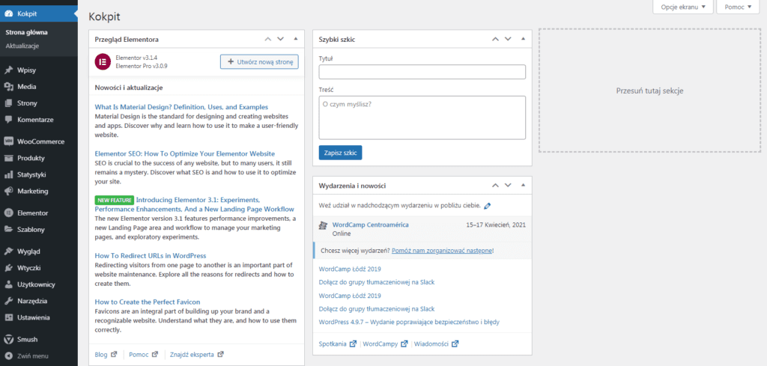
Task: Open Aktualizacje submenu item
Action: (22, 46)
